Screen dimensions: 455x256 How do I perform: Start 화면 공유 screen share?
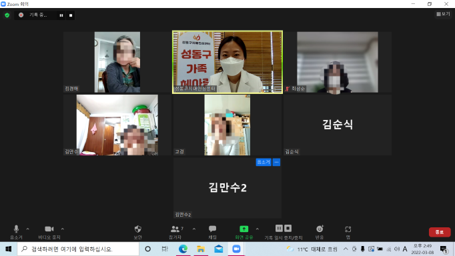(244, 231)
